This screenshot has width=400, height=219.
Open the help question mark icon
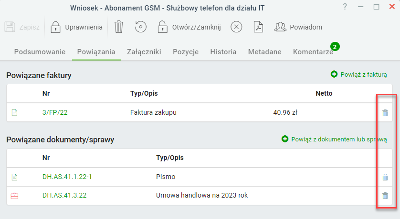point(345,7)
